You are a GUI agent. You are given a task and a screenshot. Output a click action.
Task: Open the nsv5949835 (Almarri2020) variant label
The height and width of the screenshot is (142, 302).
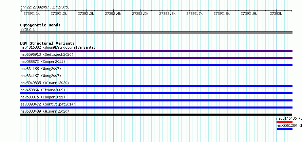45,83
